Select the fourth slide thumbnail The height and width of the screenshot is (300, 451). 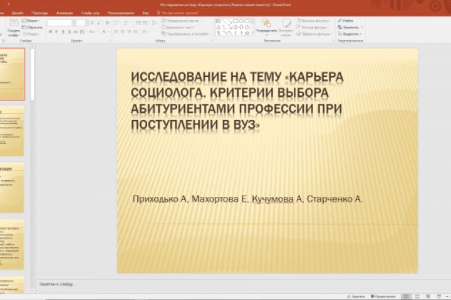coord(12,244)
